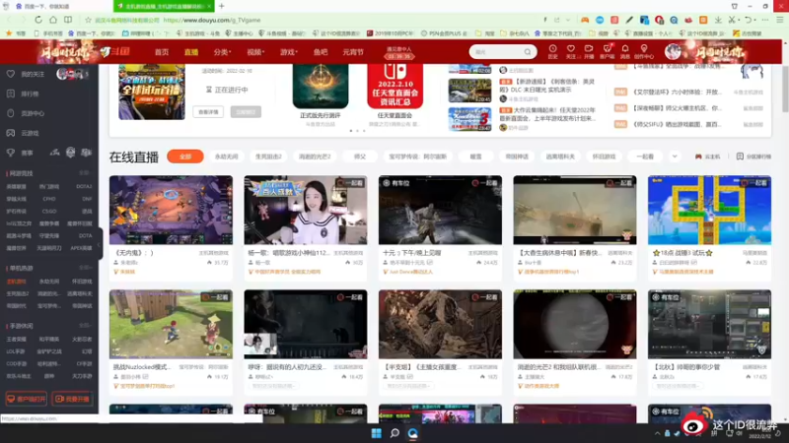Open CS:GO category in sidebar
The image size is (789, 443).
49,212
